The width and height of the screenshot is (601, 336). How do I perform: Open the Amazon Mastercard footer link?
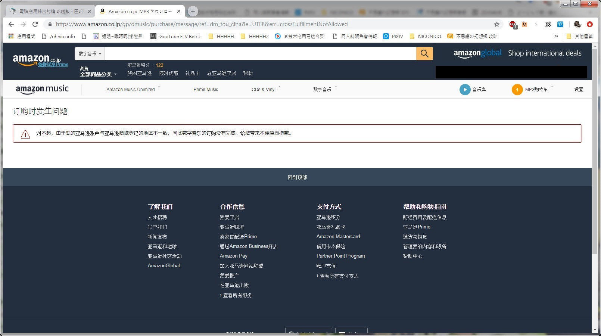(x=338, y=236)
